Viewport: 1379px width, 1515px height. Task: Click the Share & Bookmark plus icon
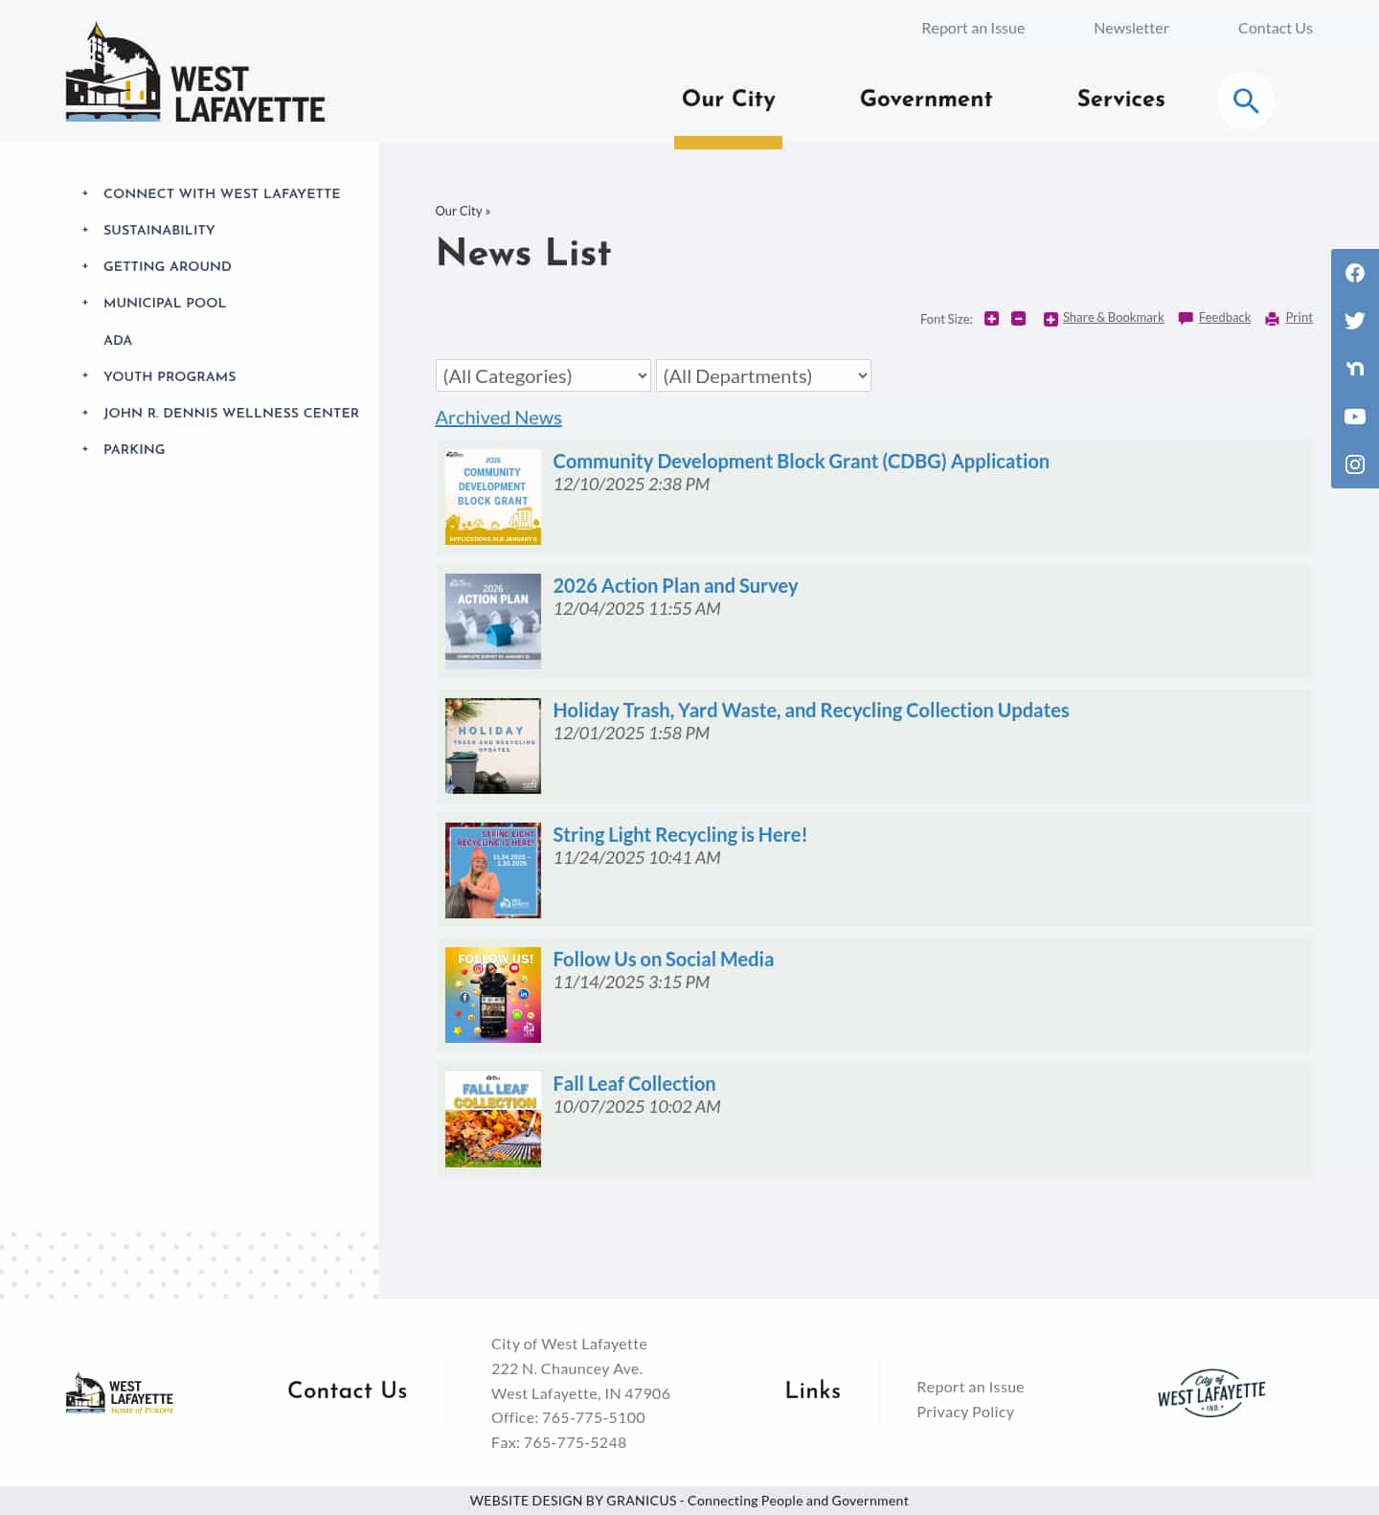click(x=1051, y=319)
